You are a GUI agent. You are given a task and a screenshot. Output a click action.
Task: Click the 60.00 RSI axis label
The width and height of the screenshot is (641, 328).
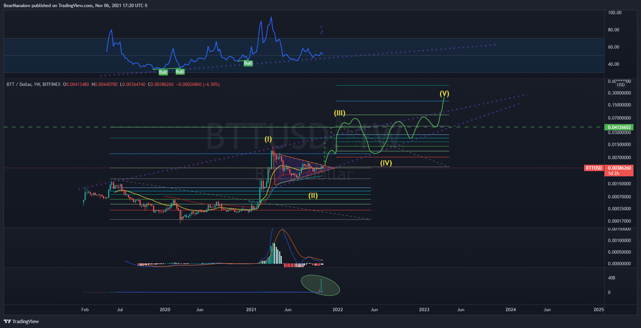coord(614,47)
